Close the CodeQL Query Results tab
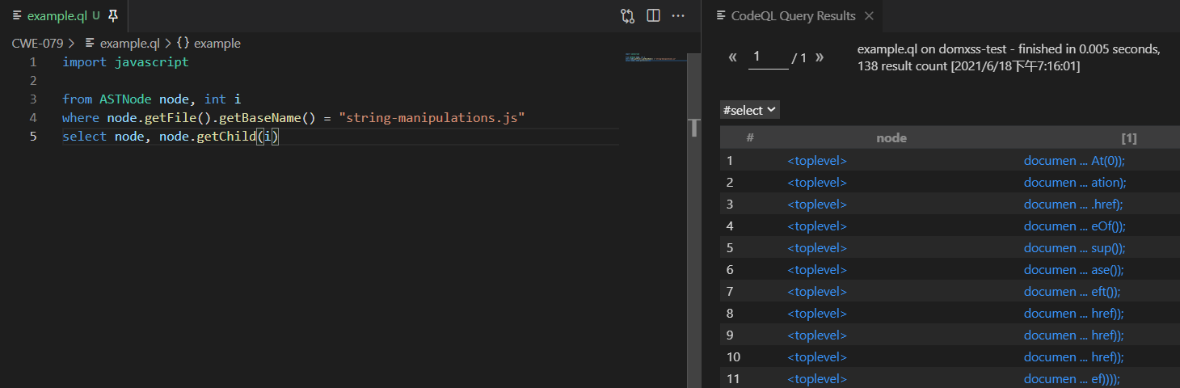This screenshot has width=1180, height=388. point(870,15)
